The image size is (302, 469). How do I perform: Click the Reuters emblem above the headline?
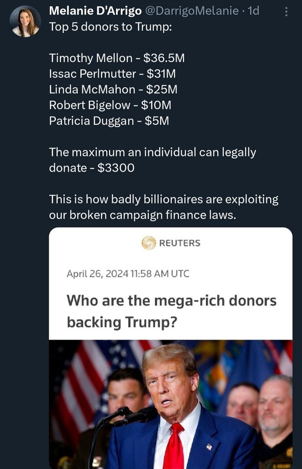(x=149, y=242)
